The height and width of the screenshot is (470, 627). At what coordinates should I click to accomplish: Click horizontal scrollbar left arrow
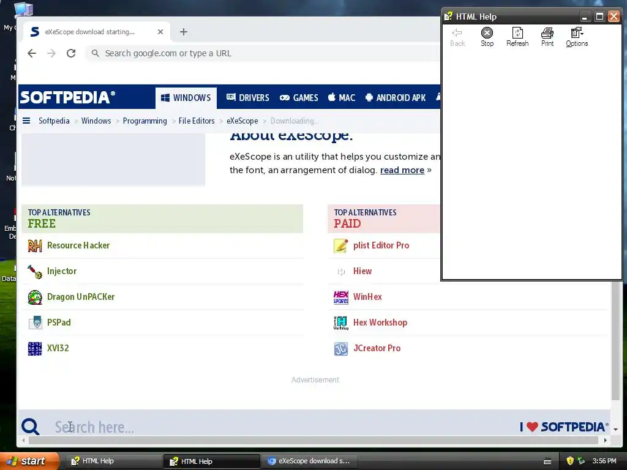click(x=24, y=441)
